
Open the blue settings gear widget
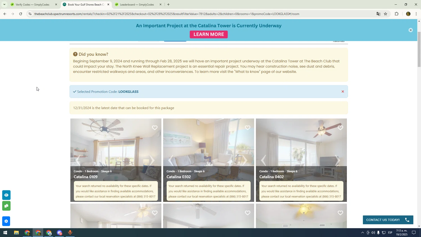point(6,221)
